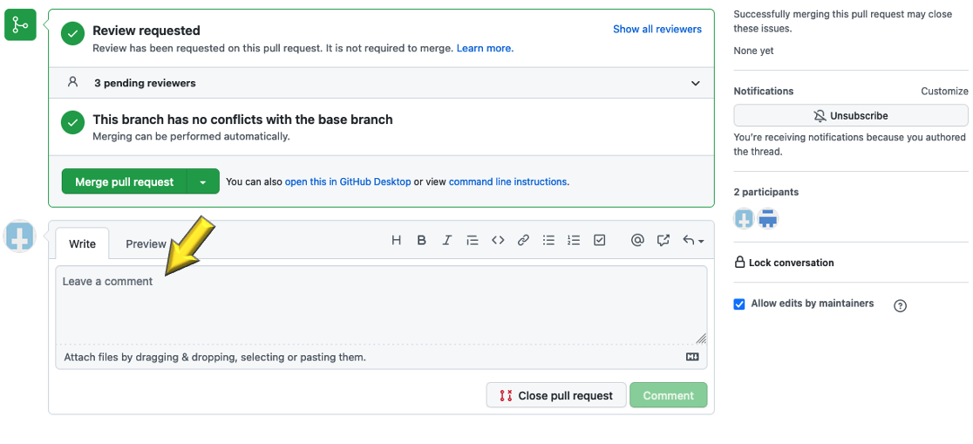Select the Write tab
The image size is (973, 444).
coord(82,244)
